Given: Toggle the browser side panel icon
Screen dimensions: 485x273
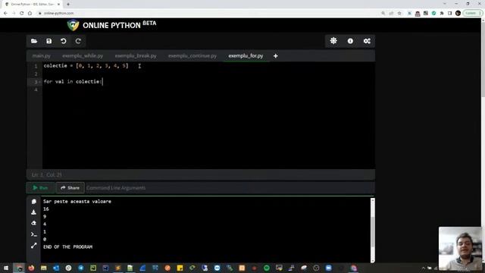Looking at the screenshot, I should click(449, 13).
